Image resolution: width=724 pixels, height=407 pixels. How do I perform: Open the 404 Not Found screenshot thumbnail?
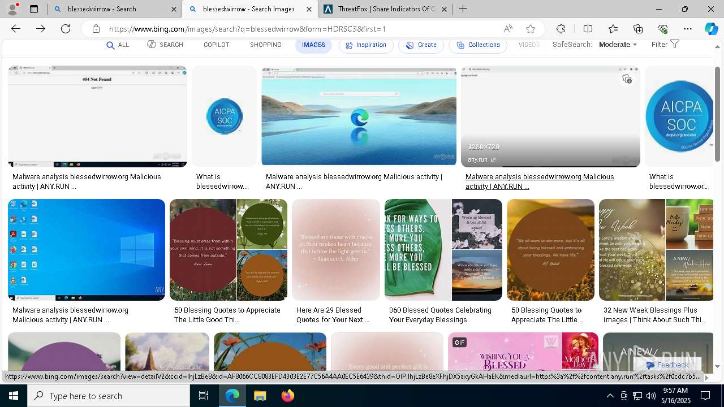click(97, 116)
